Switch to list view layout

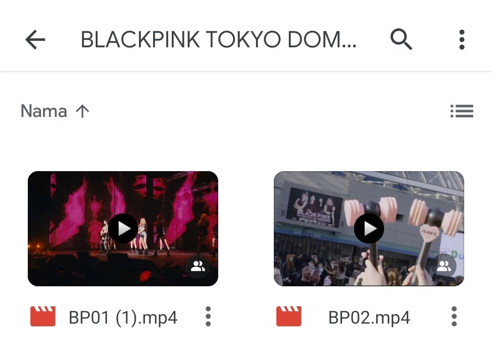coord(462,111)
